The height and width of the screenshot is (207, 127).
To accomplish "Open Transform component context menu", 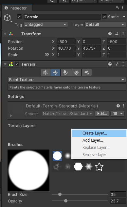I will (123, 34).
